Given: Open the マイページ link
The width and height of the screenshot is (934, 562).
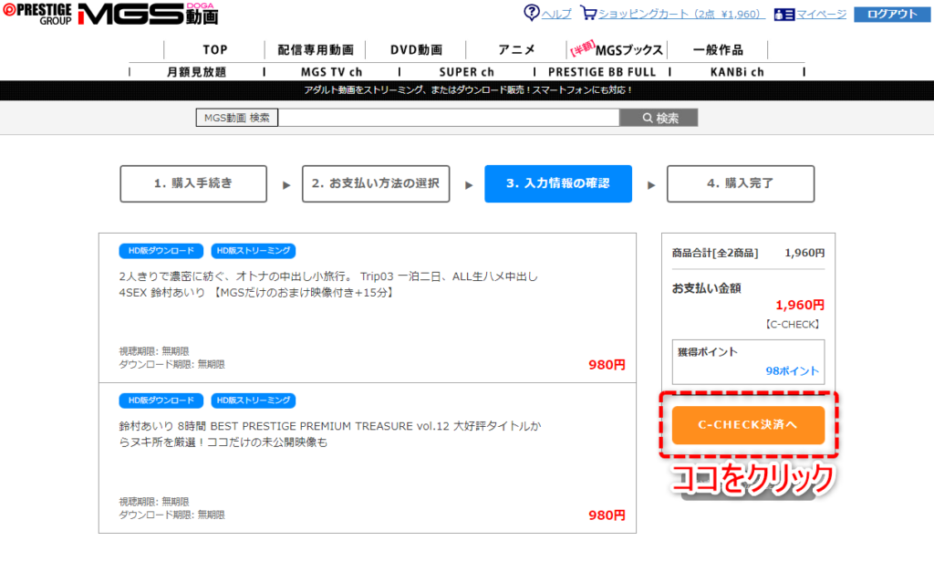Looking at the screenshot, I should coord(821,14).
